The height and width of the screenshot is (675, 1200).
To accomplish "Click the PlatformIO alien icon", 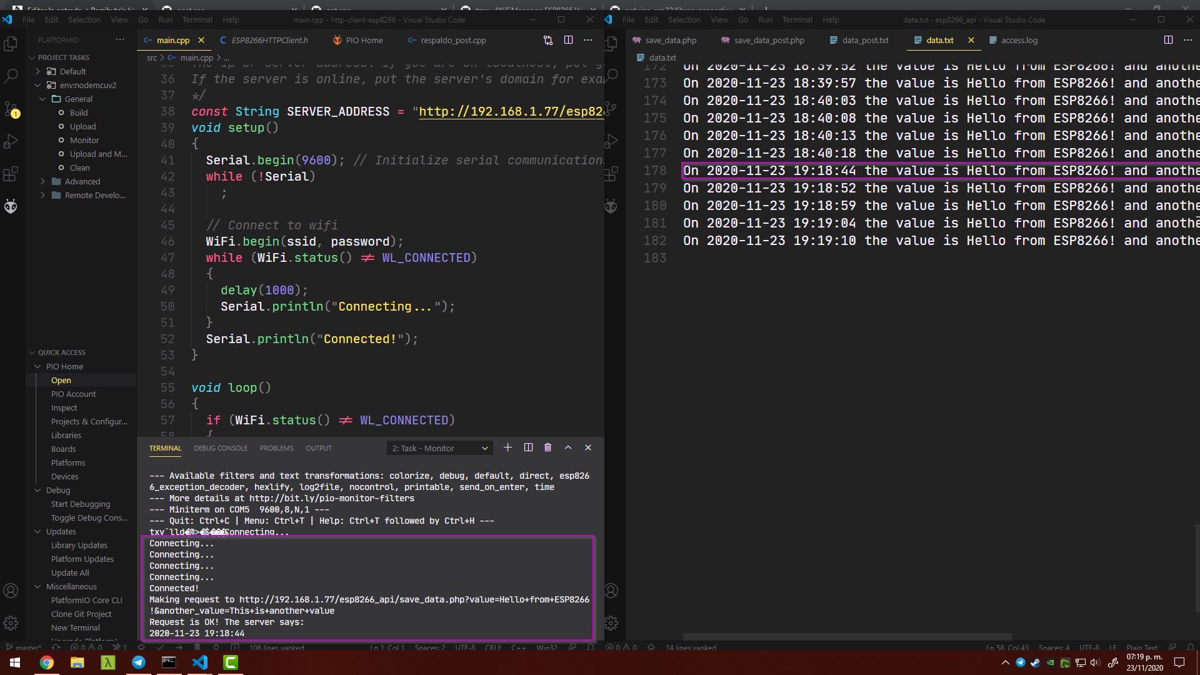I will (11, 206).
